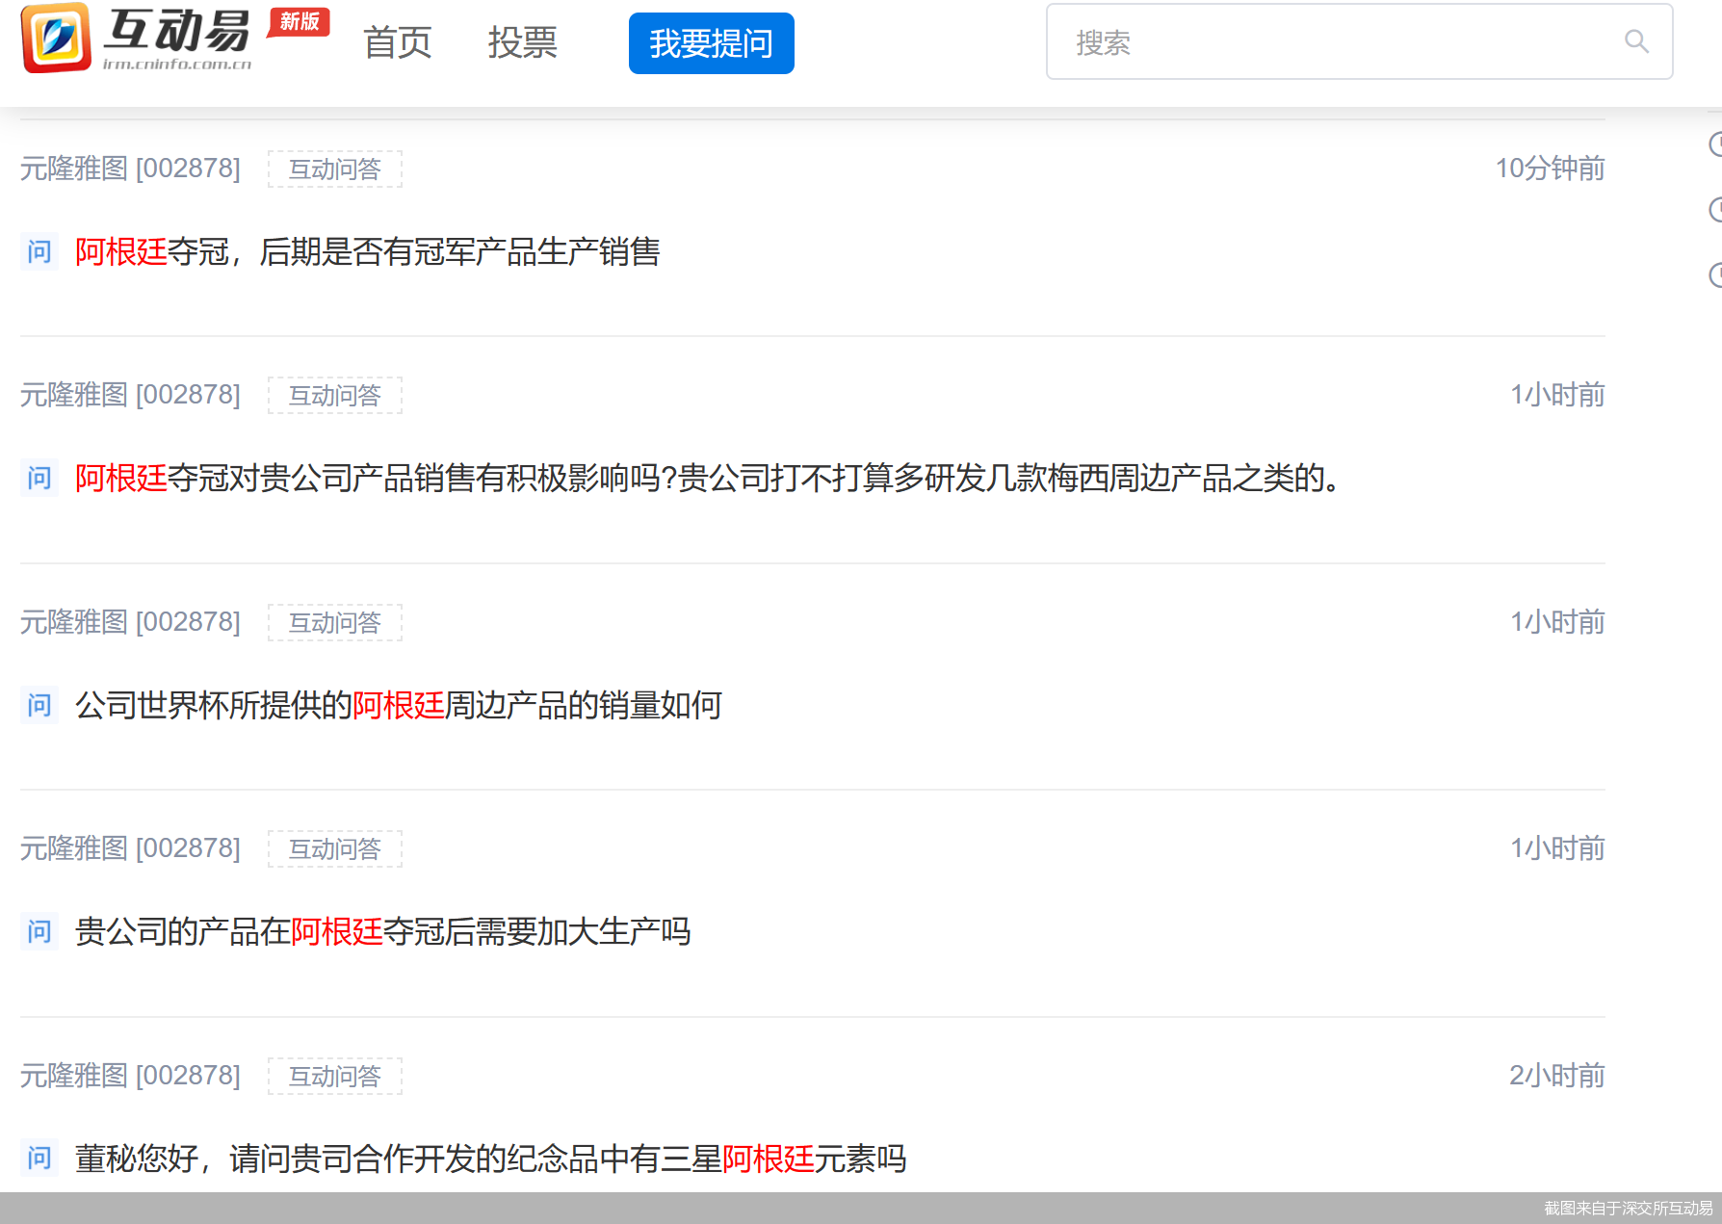Click 互动问答 tag on the 10分钟前 post
1722x1224 pixels.
pyautogui.click(x=335, y=169)
